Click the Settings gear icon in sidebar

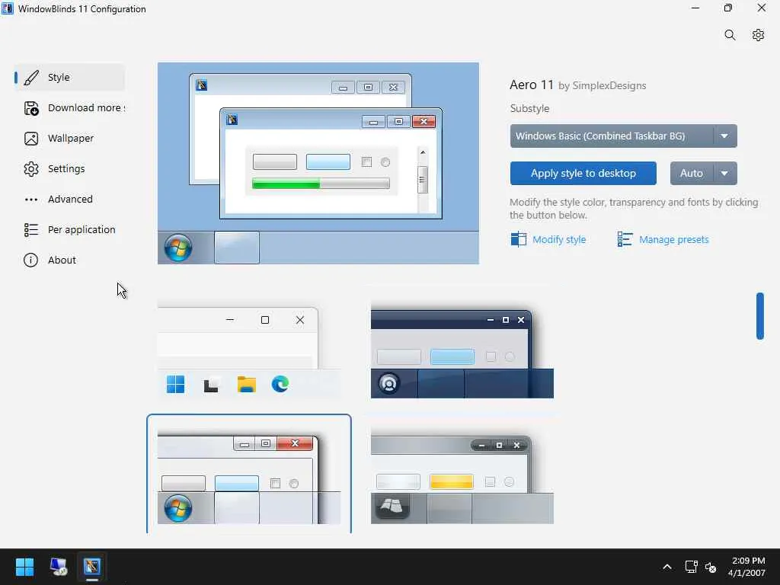click(31, 168)
